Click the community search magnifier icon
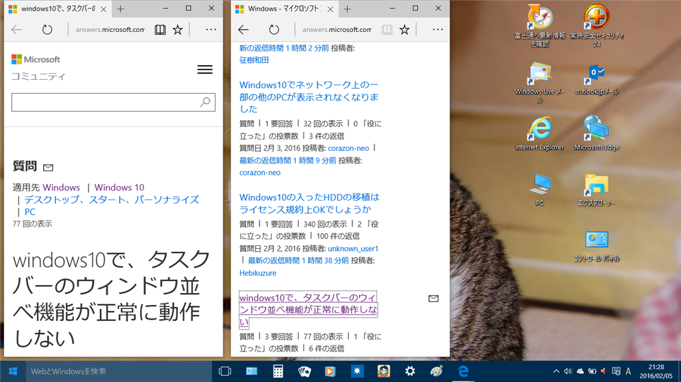The image size is (681, 382). tap(205, 102)
